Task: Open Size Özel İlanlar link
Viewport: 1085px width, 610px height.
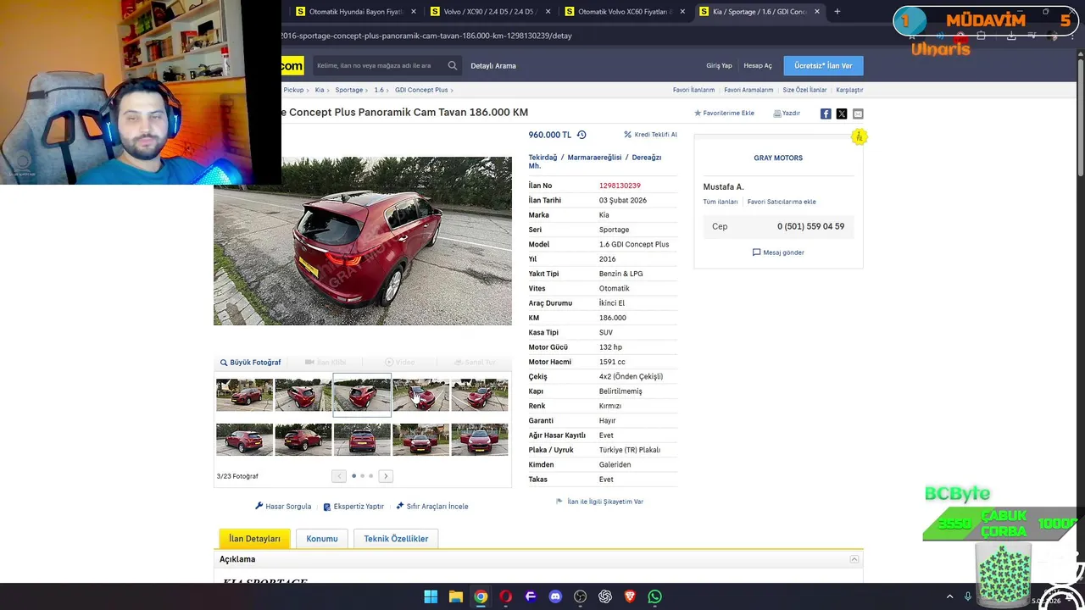Action: 804,90
